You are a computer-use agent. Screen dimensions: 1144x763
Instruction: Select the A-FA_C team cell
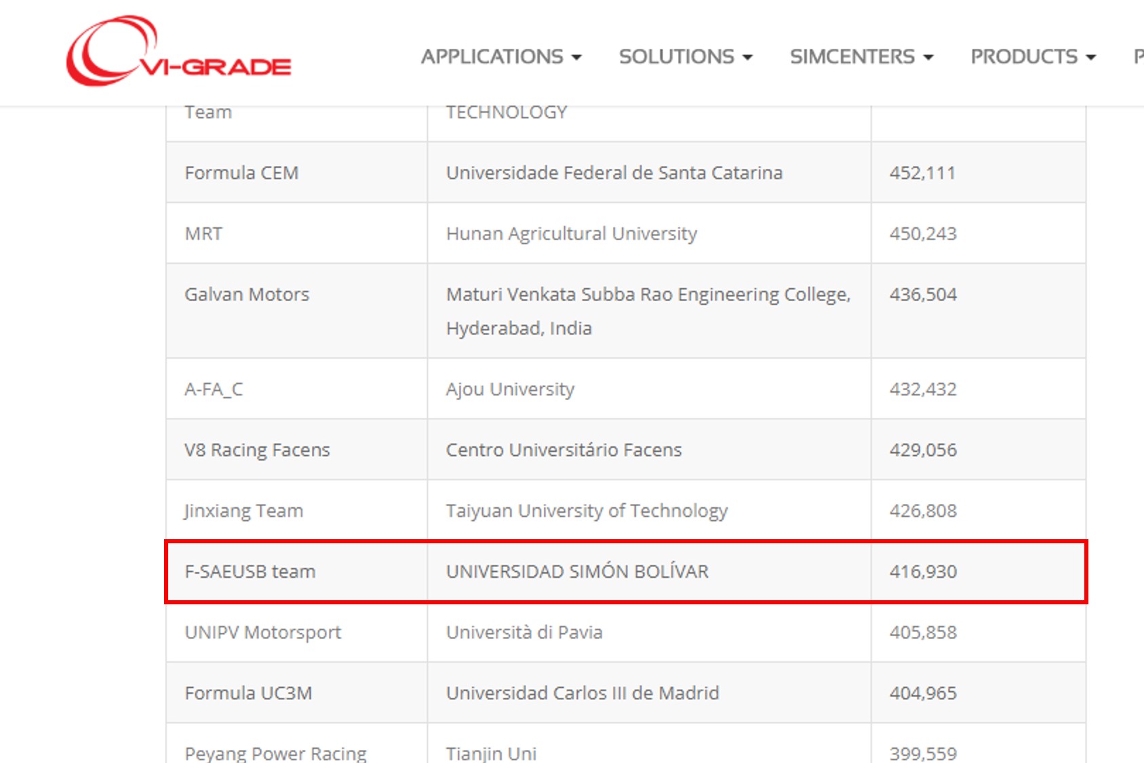tap(297, 389)
